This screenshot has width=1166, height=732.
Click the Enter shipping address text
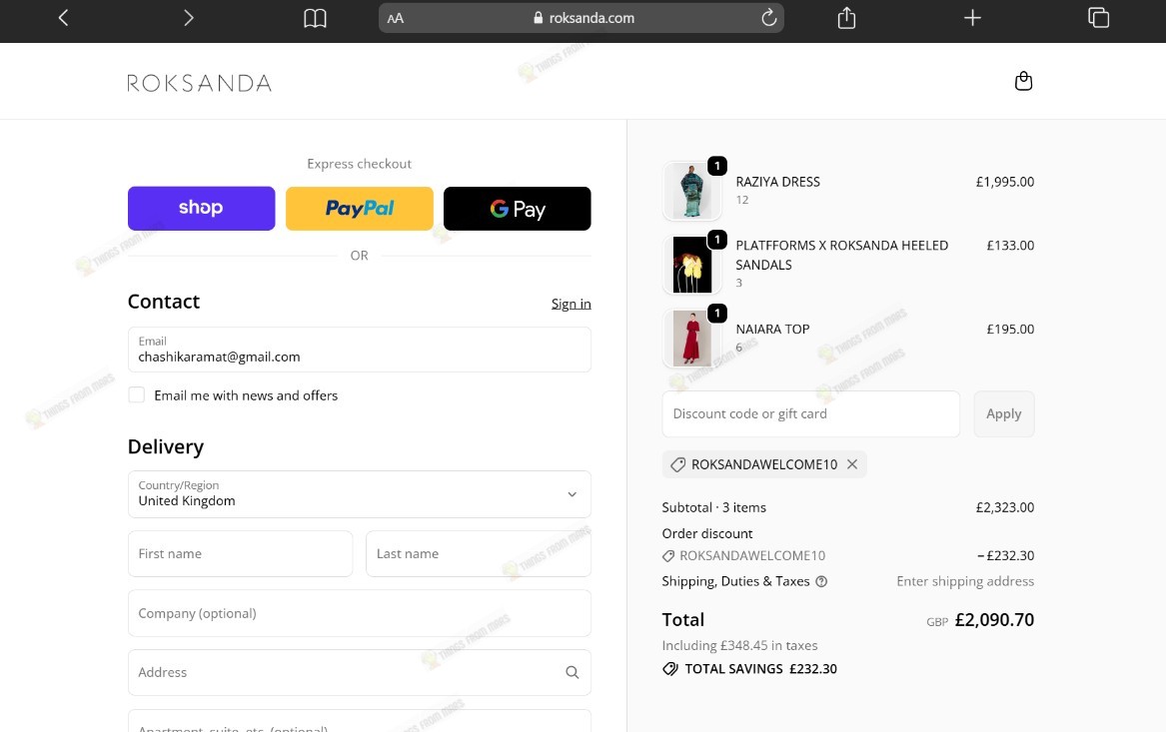coord(965,582)
